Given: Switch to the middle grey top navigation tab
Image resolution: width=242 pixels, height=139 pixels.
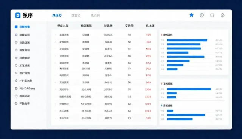Looking at the screenshot, I should 76,15.
